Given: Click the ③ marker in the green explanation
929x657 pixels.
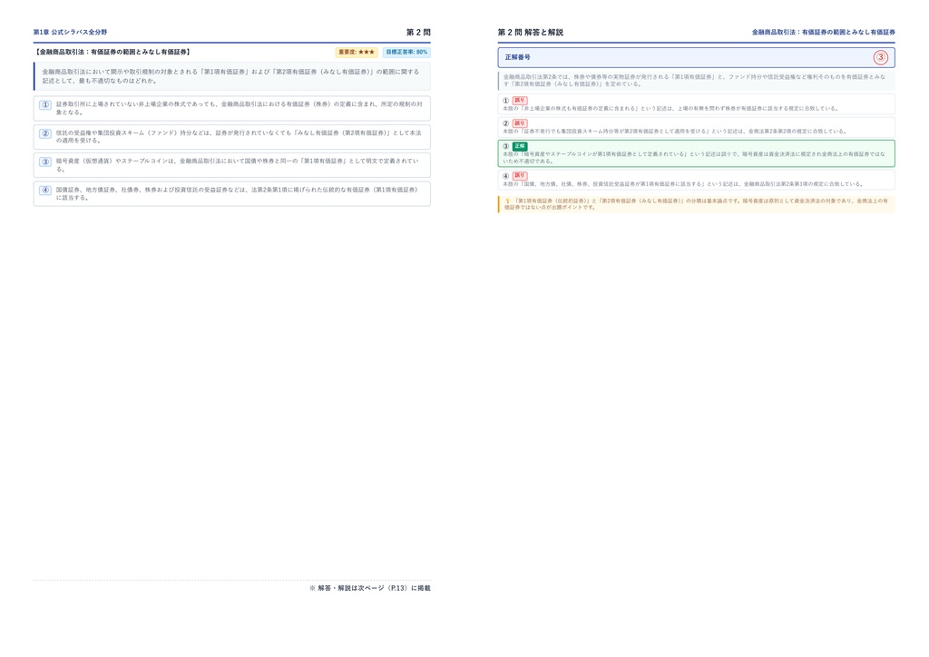Looking at the screenshot, I should click(506, 146).
